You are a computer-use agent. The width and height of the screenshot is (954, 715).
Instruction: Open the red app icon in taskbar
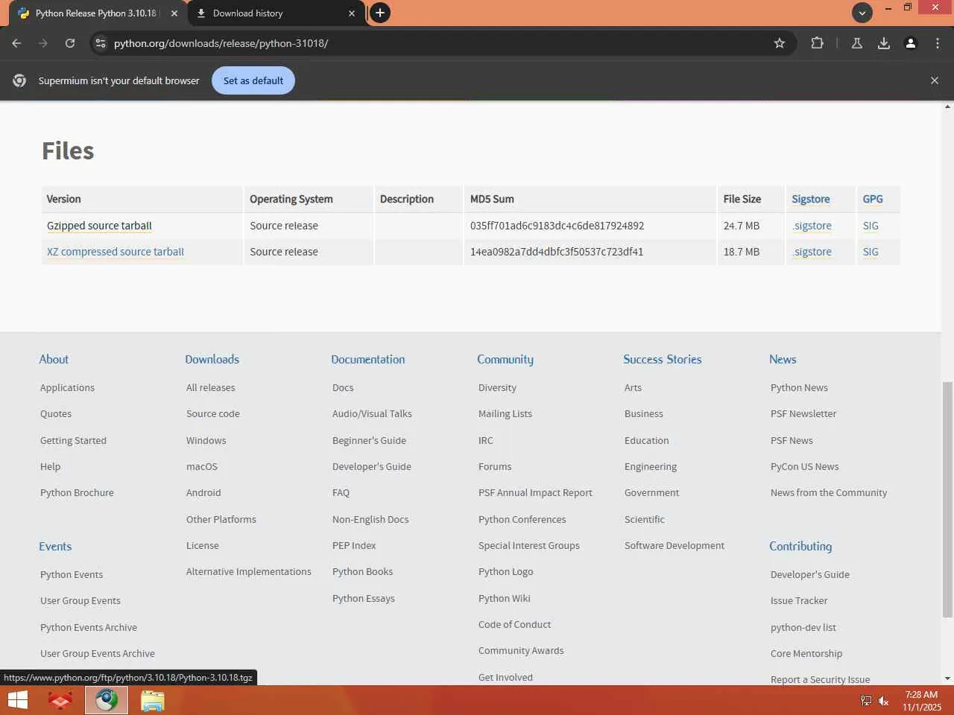tap(60, 700)
